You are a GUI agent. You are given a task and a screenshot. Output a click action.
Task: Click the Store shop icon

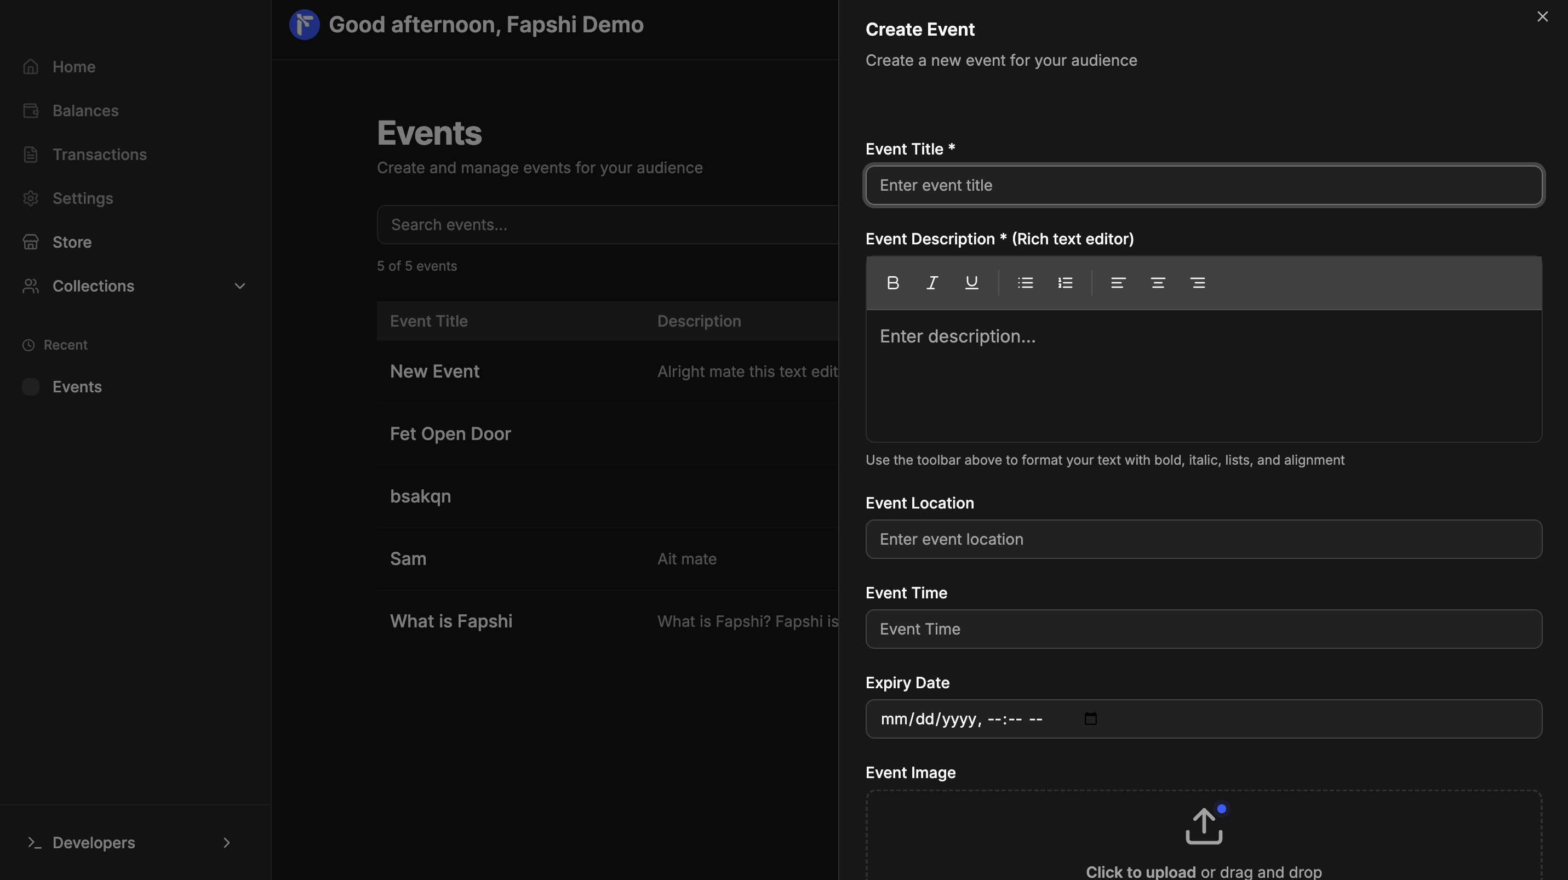[31, 242]
